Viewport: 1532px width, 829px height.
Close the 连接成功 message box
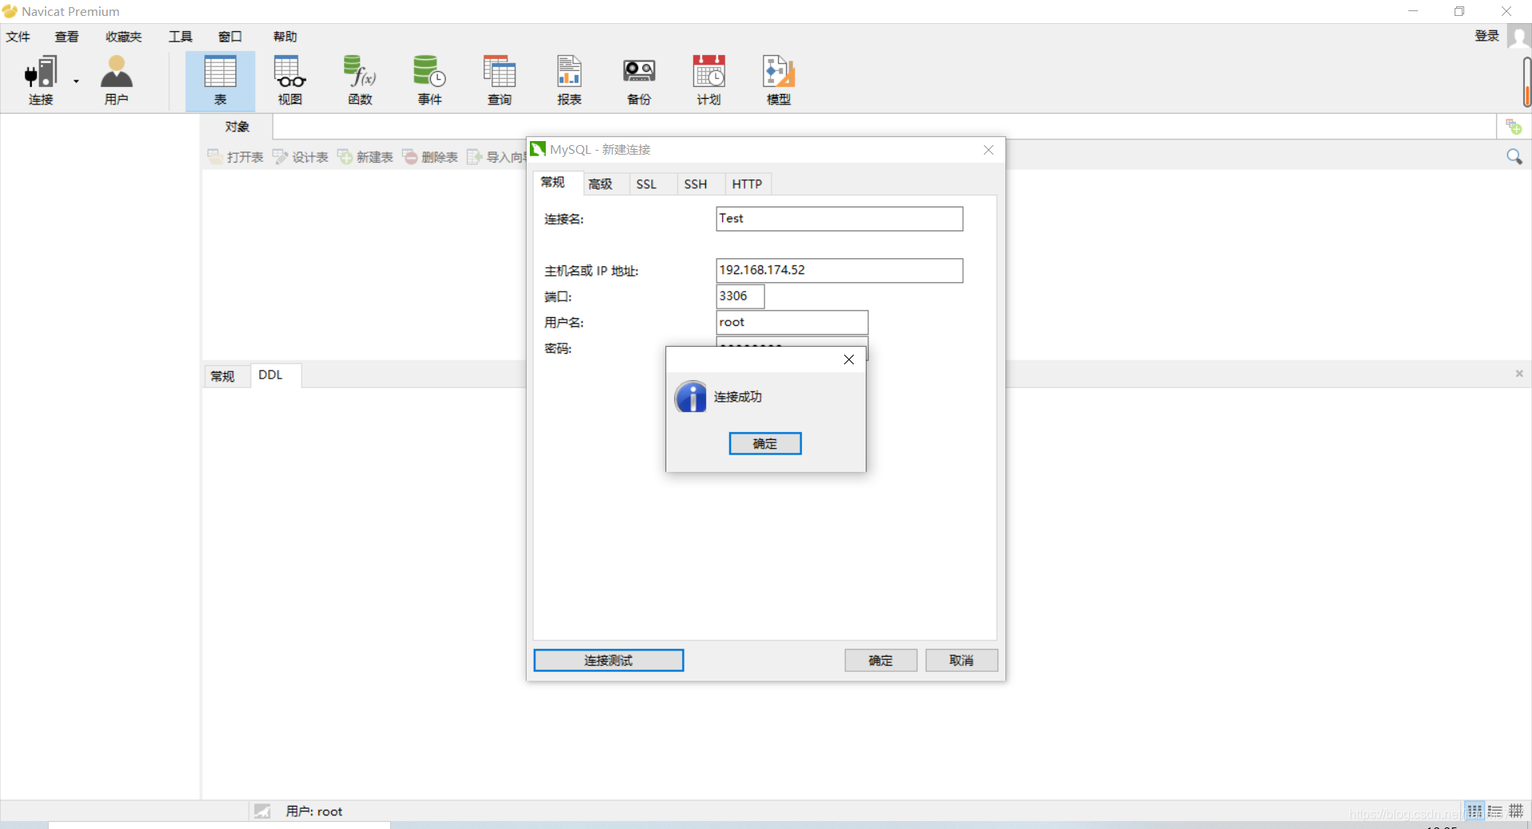click(849, 359)
